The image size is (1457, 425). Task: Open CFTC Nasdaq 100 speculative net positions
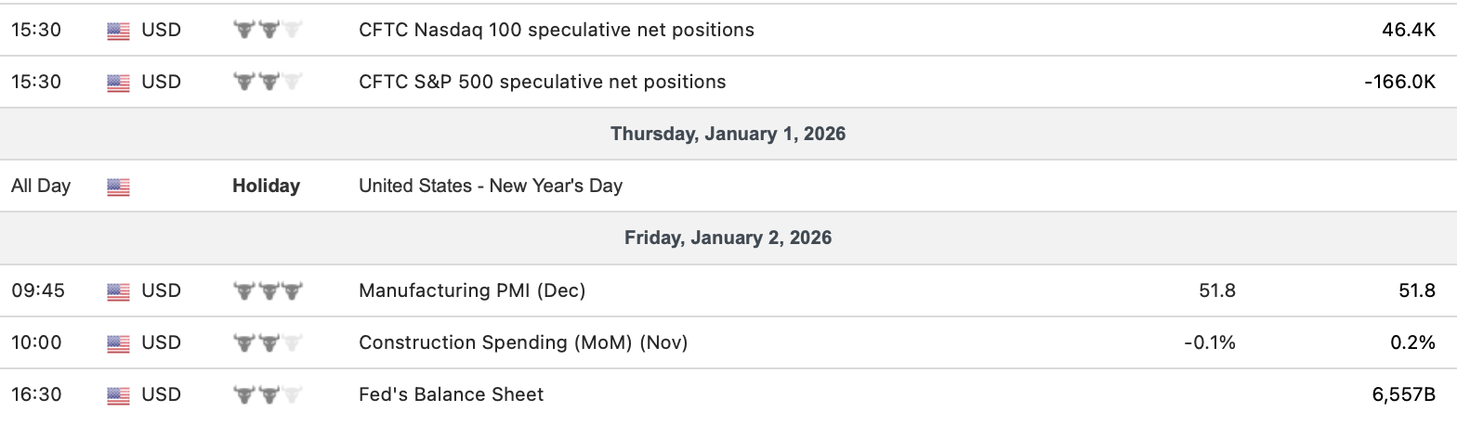click(x=556, y=30)
